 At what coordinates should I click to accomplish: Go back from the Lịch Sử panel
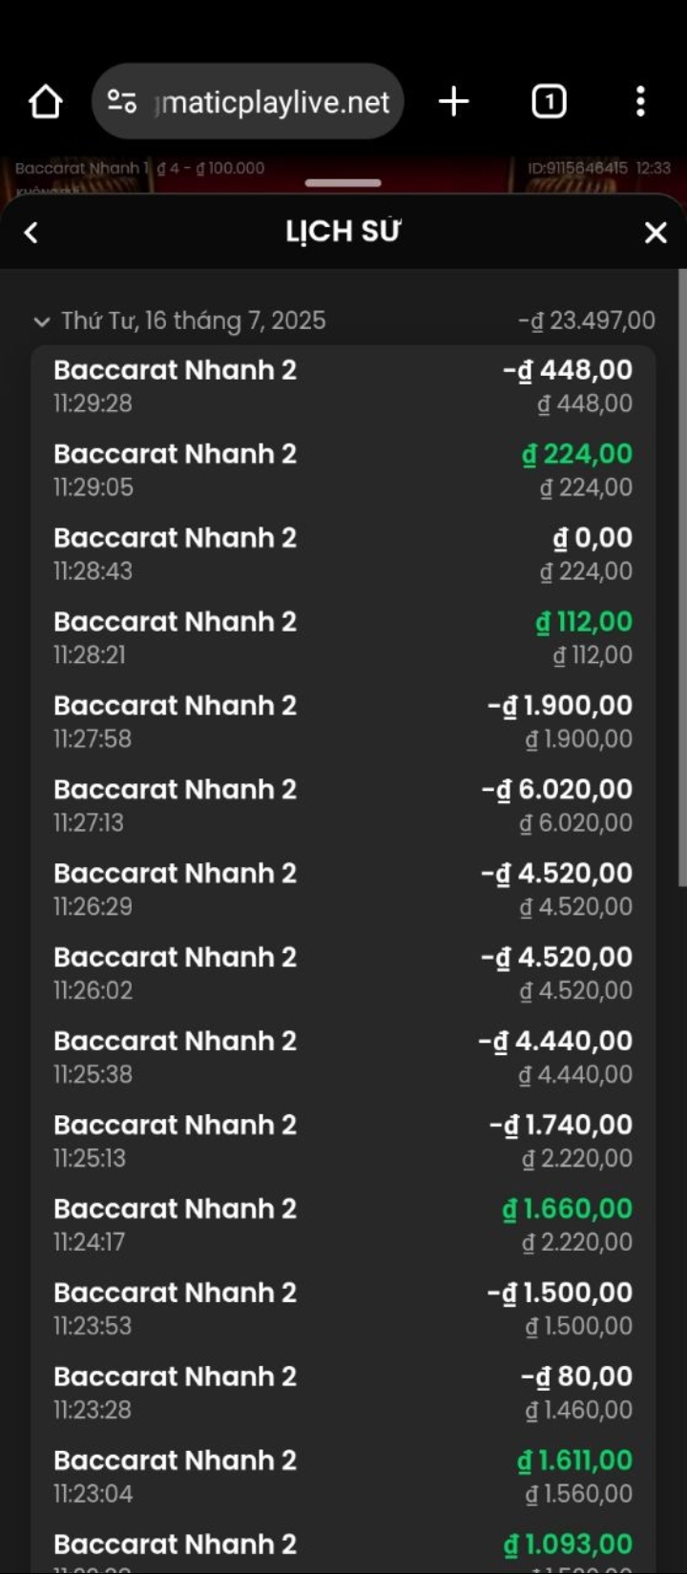(31, 233)
